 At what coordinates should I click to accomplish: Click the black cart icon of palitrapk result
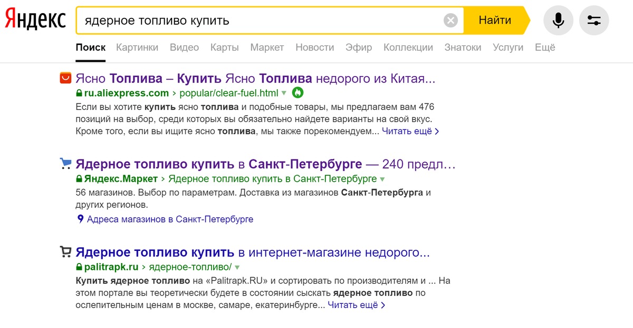point(65,252)
